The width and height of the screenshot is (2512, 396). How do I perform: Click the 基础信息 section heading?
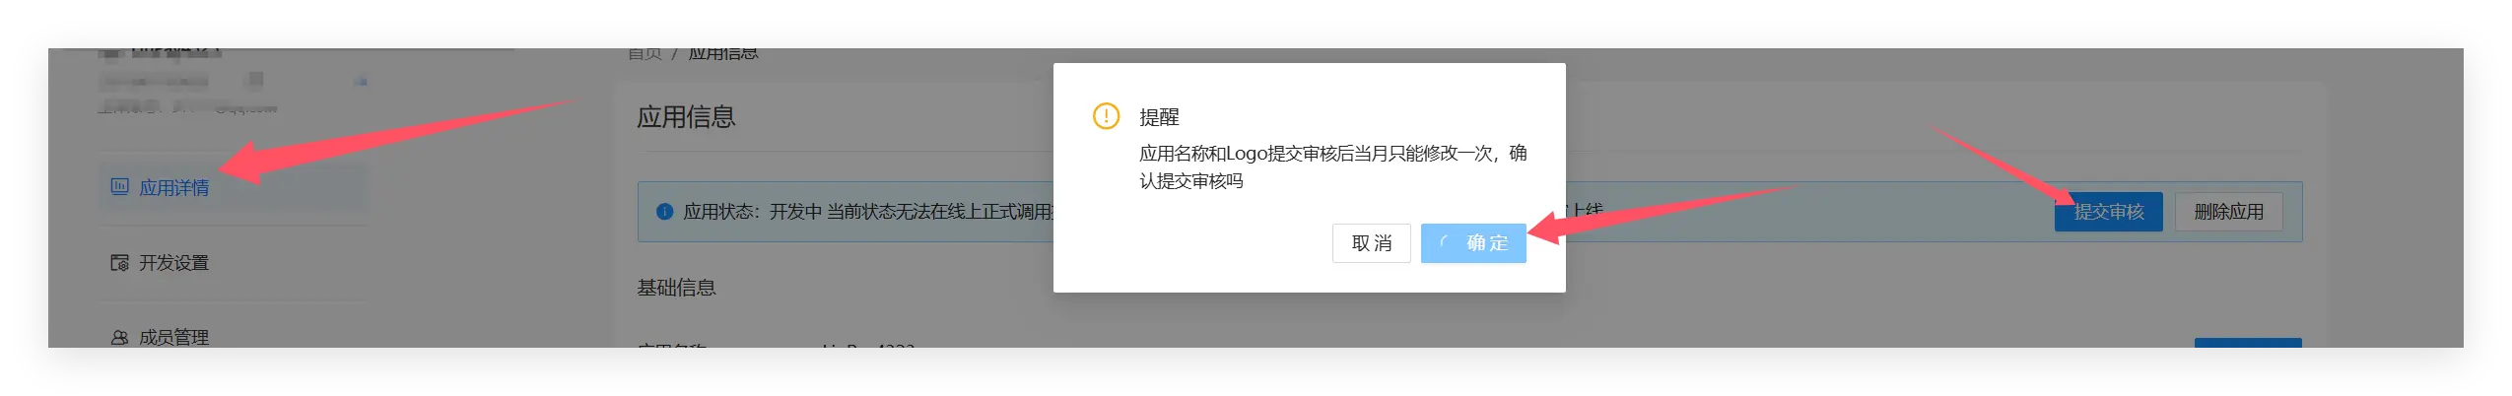676,288
